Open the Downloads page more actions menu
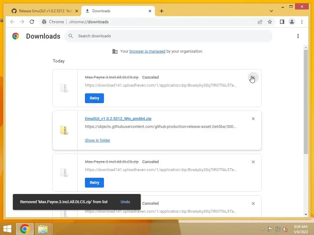Image resolution: width=314 pixels, height=235 pixels. tap(298, 36)
